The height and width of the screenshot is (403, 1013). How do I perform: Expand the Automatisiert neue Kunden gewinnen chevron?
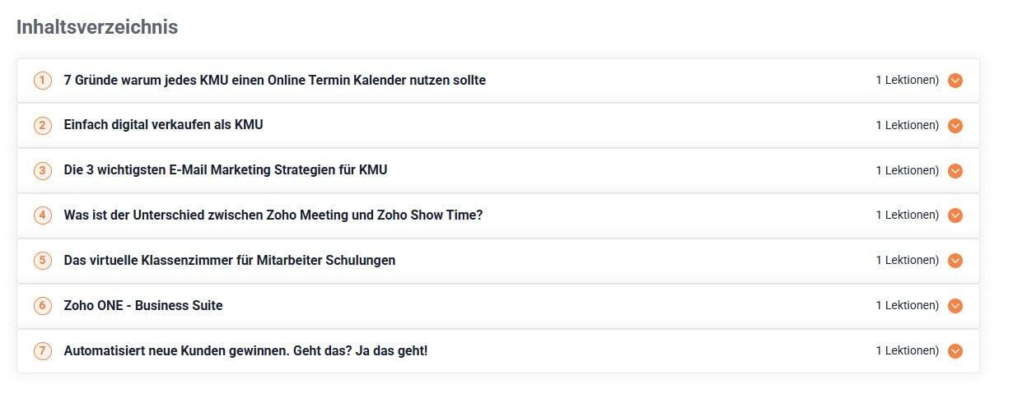coord(955,351)
